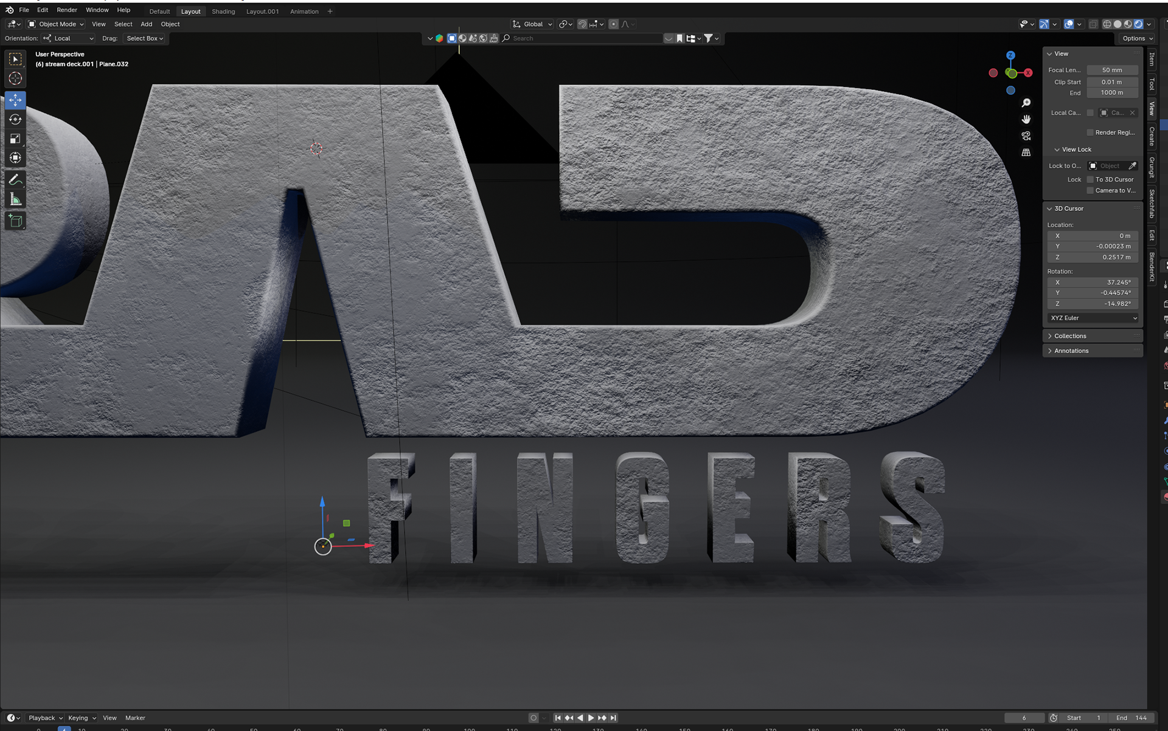This screenshot has height=731, width=1168.
Task: Tick the Render Region checkbox
Action: (x=1090, y=132)
